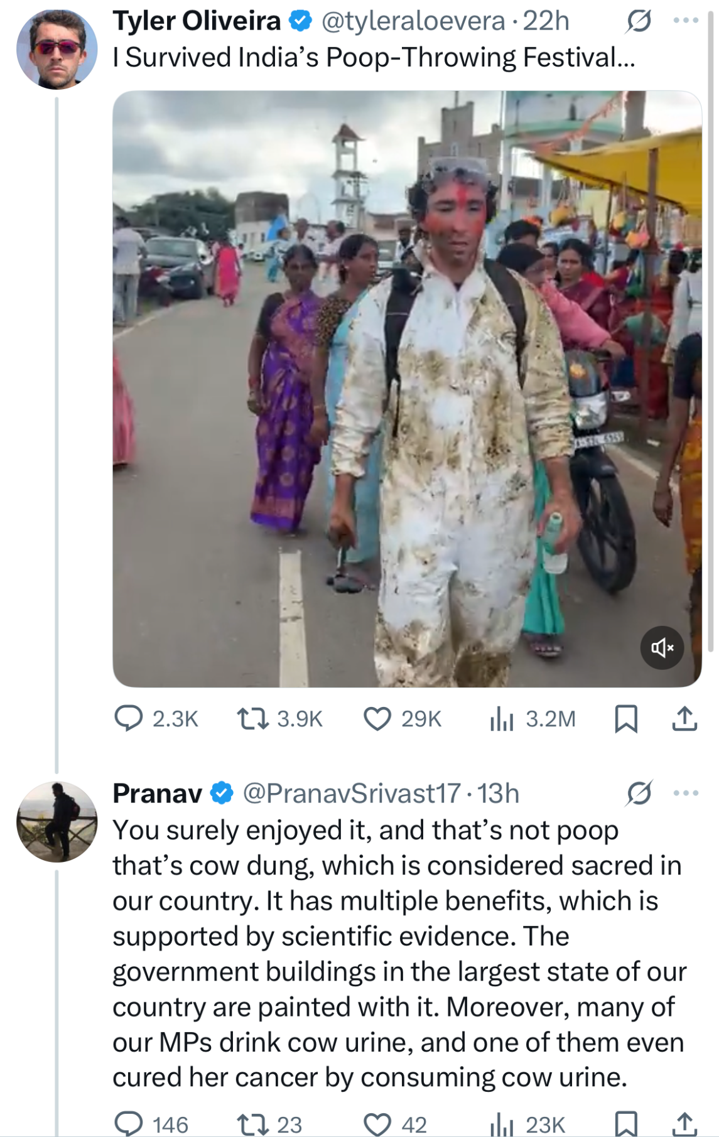Open Grok icon on Pranav's reply

click(x=639, y=793)
